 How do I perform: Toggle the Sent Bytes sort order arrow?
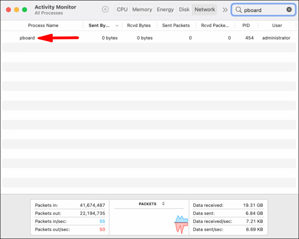[117, 26]
